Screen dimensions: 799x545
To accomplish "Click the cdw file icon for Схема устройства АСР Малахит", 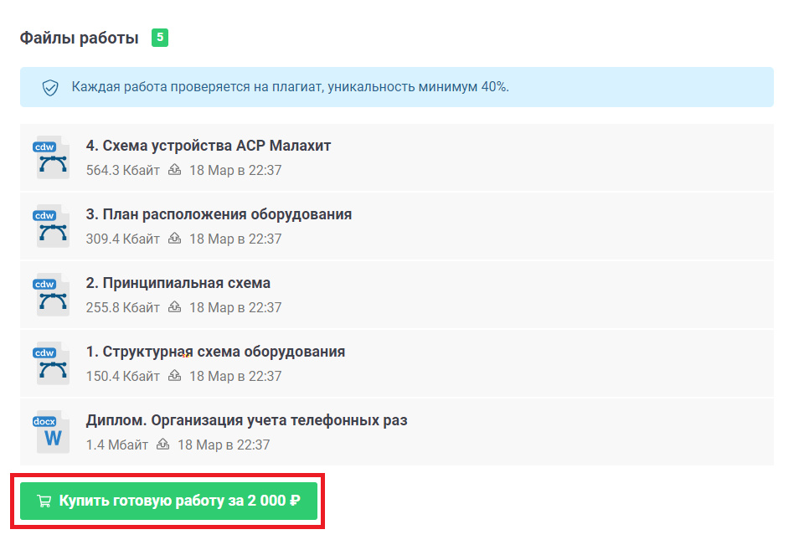I will click(x=53, y=157).
